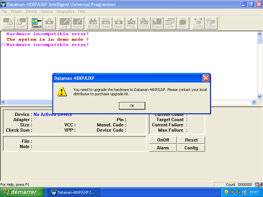Open the File menu

click(4, 11)
